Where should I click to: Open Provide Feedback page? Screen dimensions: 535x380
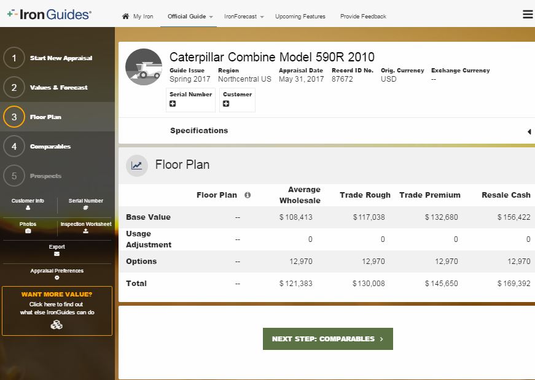pos(363,17)
